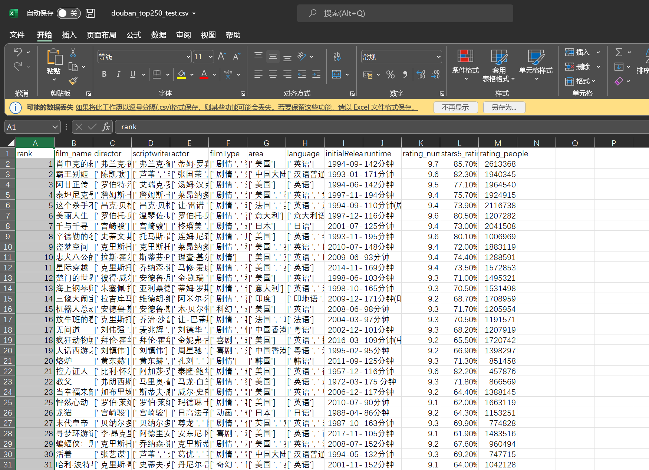Toggle Underline formatting
Screen dimensions: 649x470
point(133,74)
